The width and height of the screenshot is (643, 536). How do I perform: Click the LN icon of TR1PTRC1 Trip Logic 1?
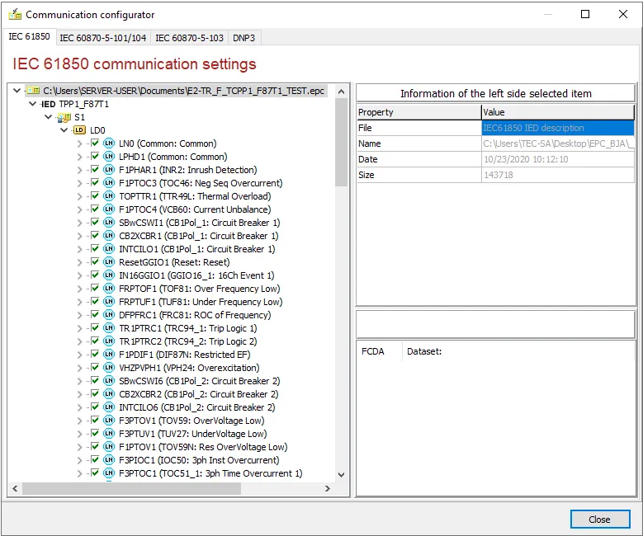(x=109, y=328)
